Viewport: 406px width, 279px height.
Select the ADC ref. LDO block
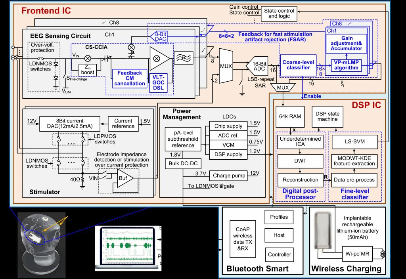(x=228, y=136)
